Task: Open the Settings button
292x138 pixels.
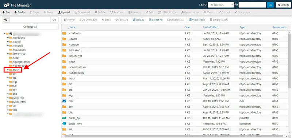Action: click(x=284, y=5)
